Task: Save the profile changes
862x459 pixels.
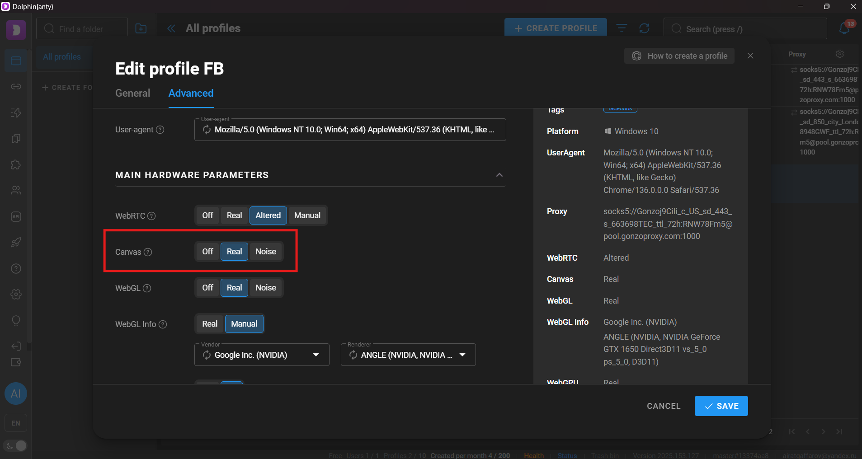Action: (721, 406)
